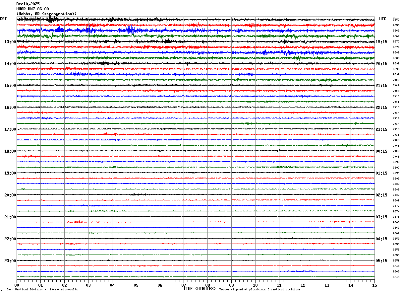Click the HHAR HNZ AG 00 station code
This screenshot has width=401, height=294.
tap(32, 9)
